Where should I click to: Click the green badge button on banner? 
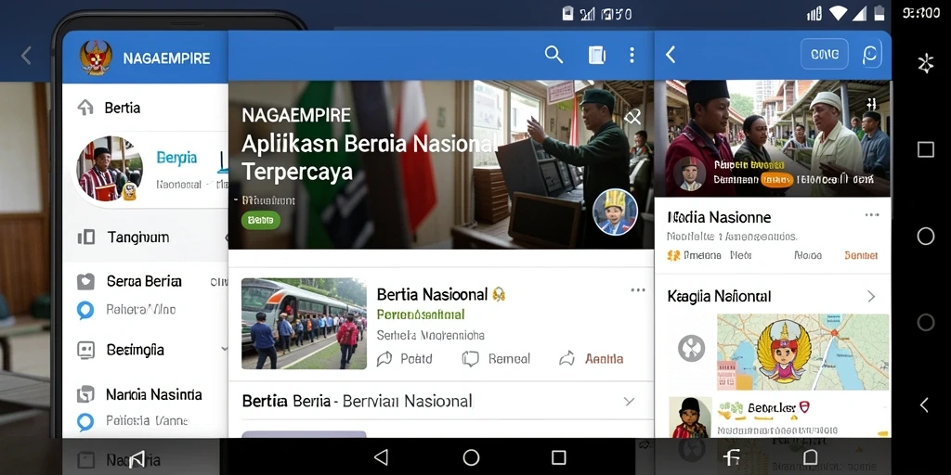pyautogui.click(x=261, y=221)
